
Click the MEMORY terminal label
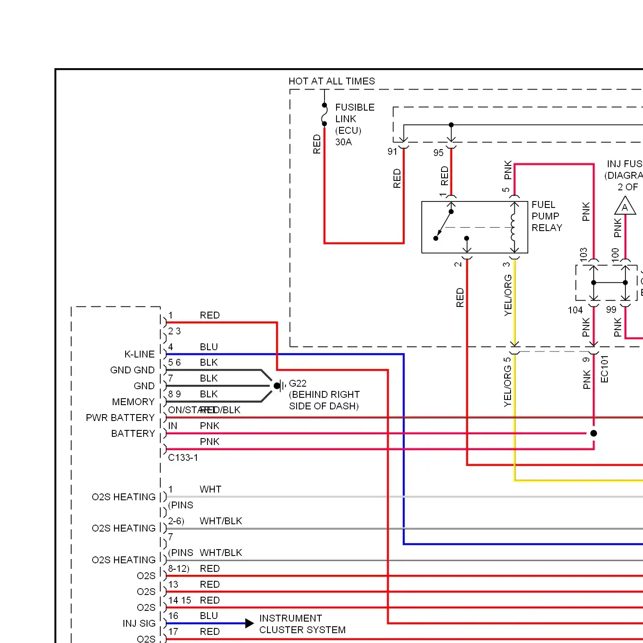133,402
